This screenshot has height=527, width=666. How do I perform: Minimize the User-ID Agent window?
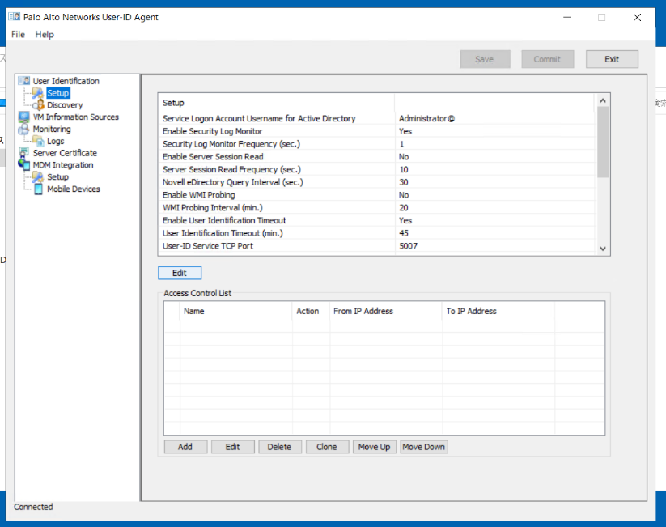point(567,18)
